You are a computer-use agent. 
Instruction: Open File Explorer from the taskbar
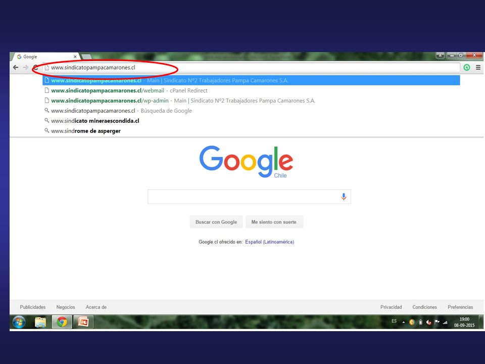pyautogui.click(x=40, y=322)
